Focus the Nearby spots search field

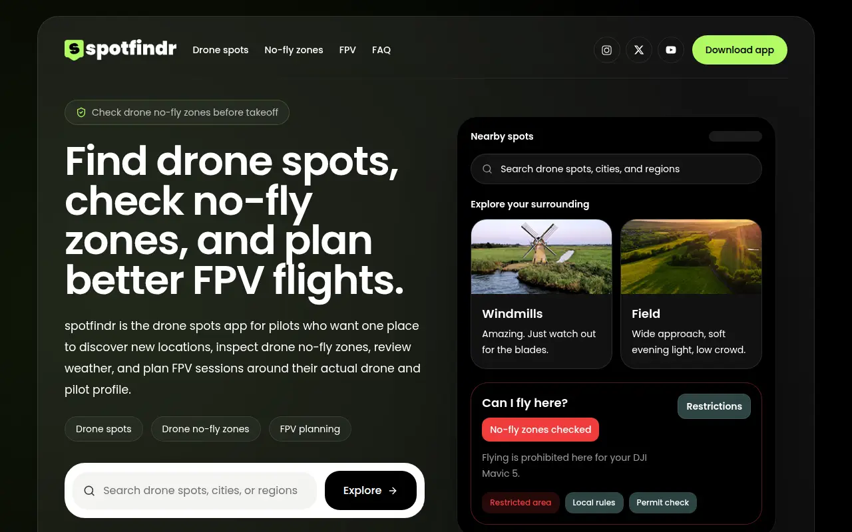pyautogui.click(x=616, y=169)
